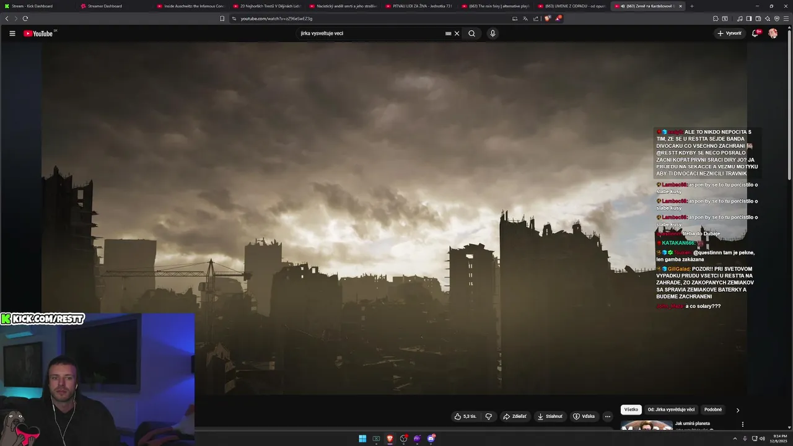
Task: Open the Jak umírá planeta video thumbnail
Action: click(x=647, y=425)
